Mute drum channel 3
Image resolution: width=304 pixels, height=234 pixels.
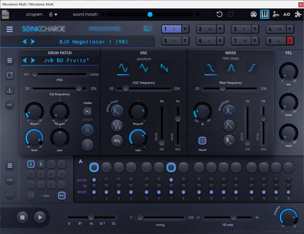255,29
